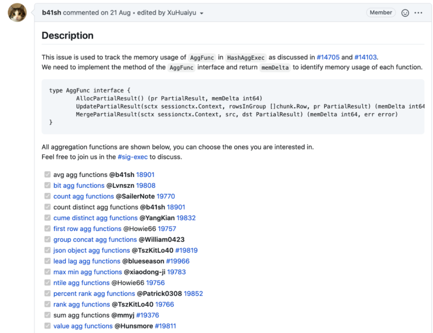This screenshot has height=333, width=433.
Task: Toggle the count agg functions checkbox
Action: click(47, 197)
